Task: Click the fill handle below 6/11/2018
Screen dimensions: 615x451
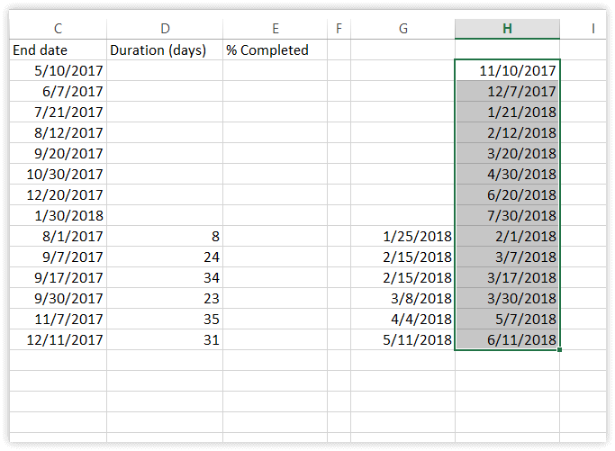Action: pos(559,349)
